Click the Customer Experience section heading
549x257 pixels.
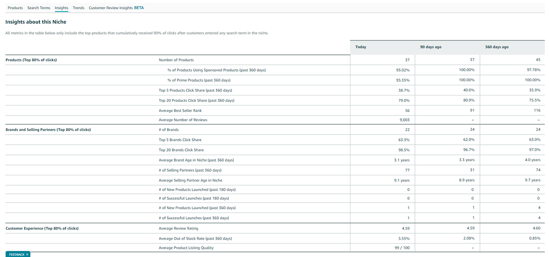(x=42, y=228)
